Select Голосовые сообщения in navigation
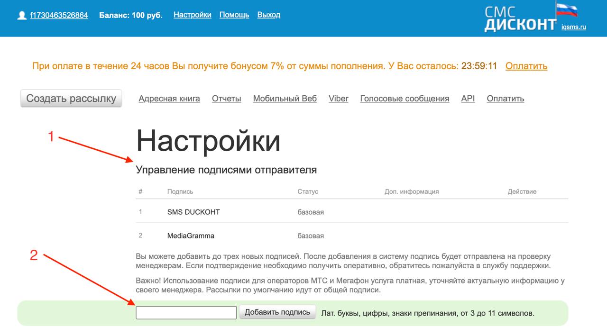607x336 pixels. click(405, 99)
